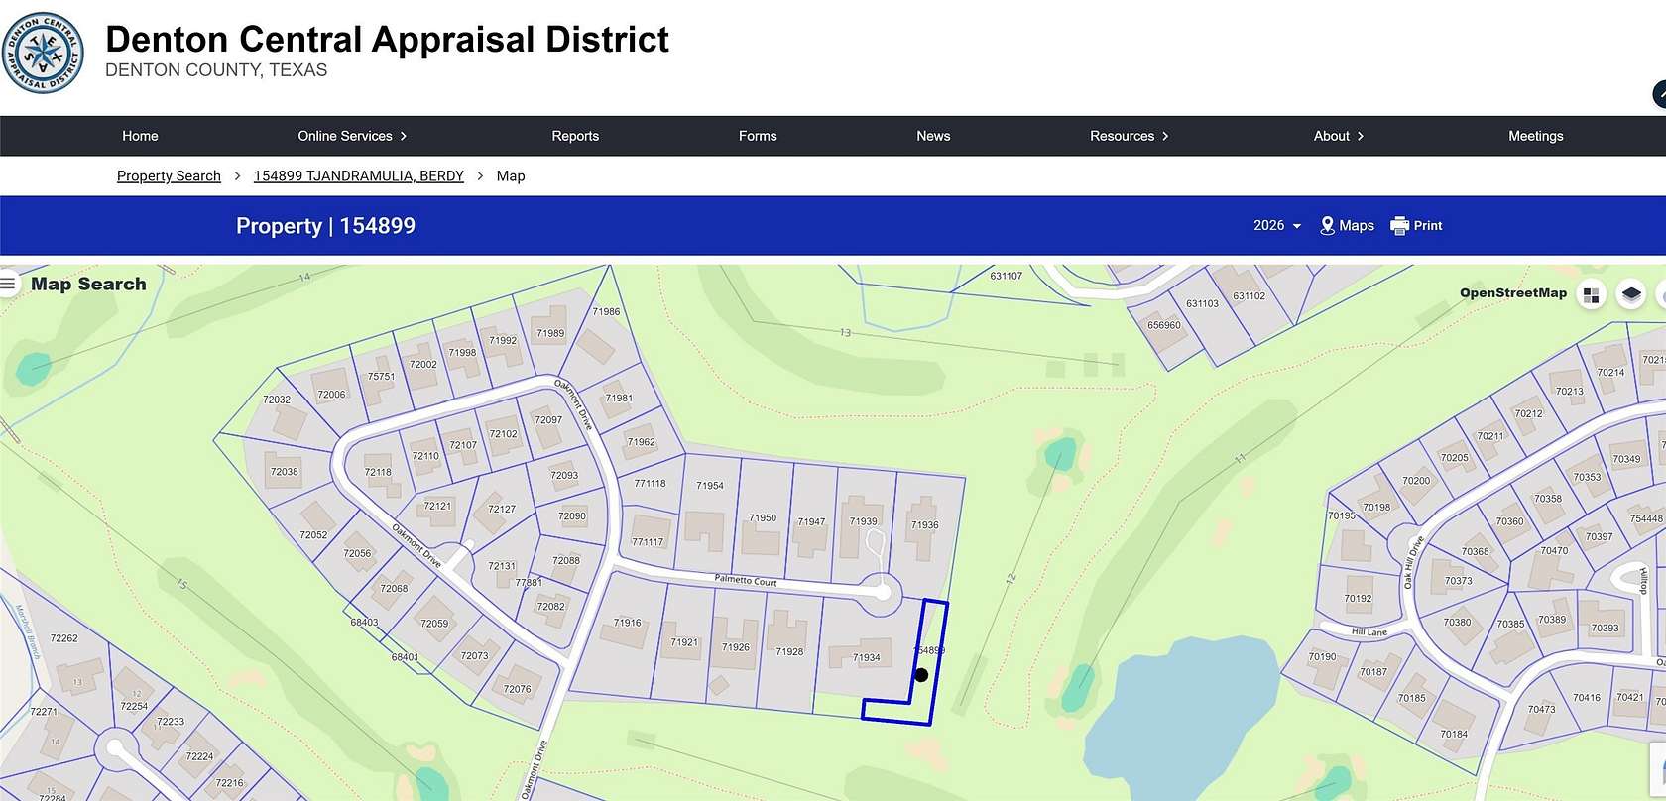Image resolution: width=1666 pixels, height=801 pixels.
Task: Select parcel 71954 on the map
Action: point(710,486)
